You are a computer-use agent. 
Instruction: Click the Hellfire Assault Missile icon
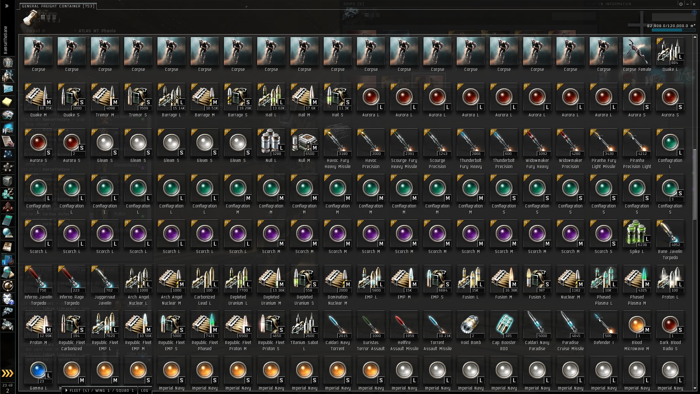[404, 324]
